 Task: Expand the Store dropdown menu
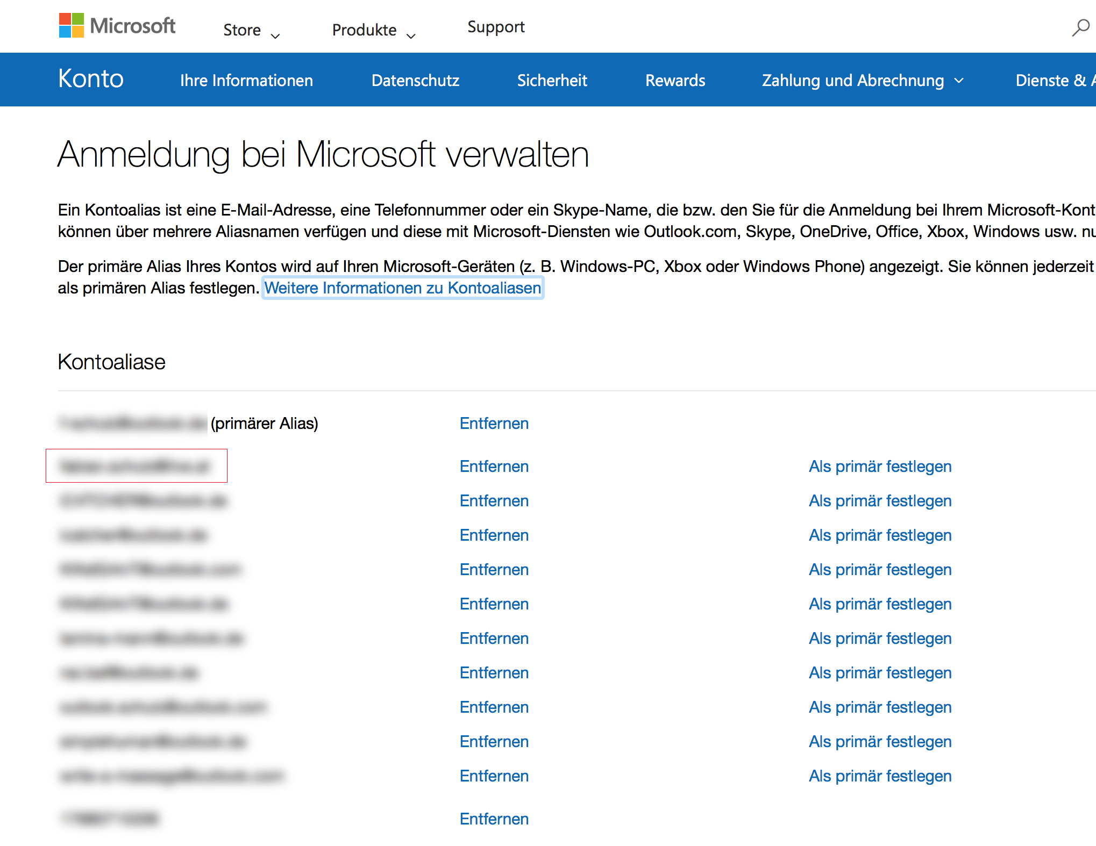(252, 30)
